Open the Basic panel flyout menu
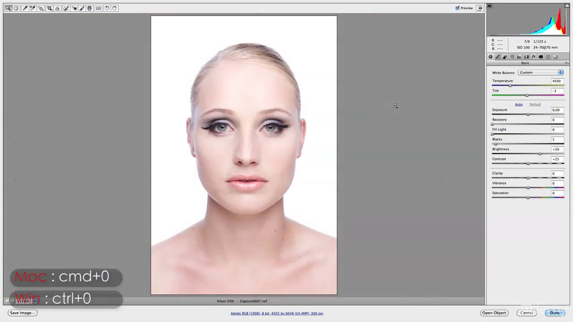The width and height of the screenshot is (573, 322). pyautogui.click(x=567, y=63)
